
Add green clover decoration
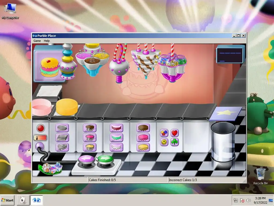click(174, 142)
